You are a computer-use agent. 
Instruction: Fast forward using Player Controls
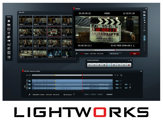114,65
